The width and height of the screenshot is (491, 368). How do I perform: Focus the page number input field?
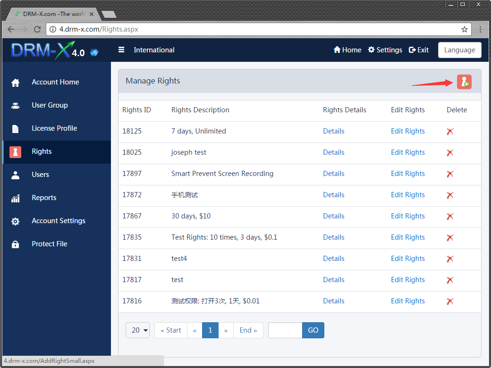pos(285,330)
